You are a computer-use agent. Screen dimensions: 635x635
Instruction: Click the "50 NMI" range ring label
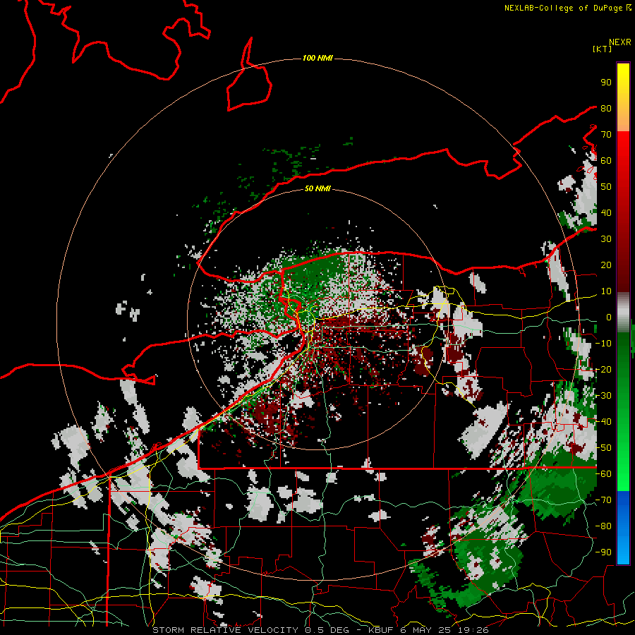pos(317,188)
